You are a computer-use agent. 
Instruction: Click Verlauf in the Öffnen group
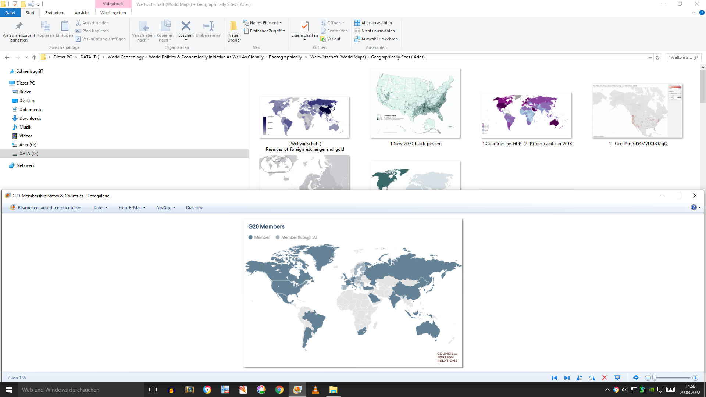[x=331, y=39]
